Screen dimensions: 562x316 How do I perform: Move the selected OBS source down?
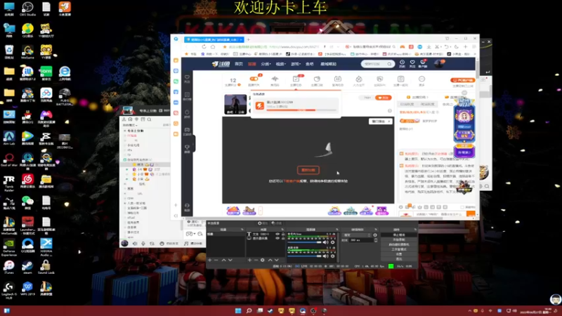276,260
